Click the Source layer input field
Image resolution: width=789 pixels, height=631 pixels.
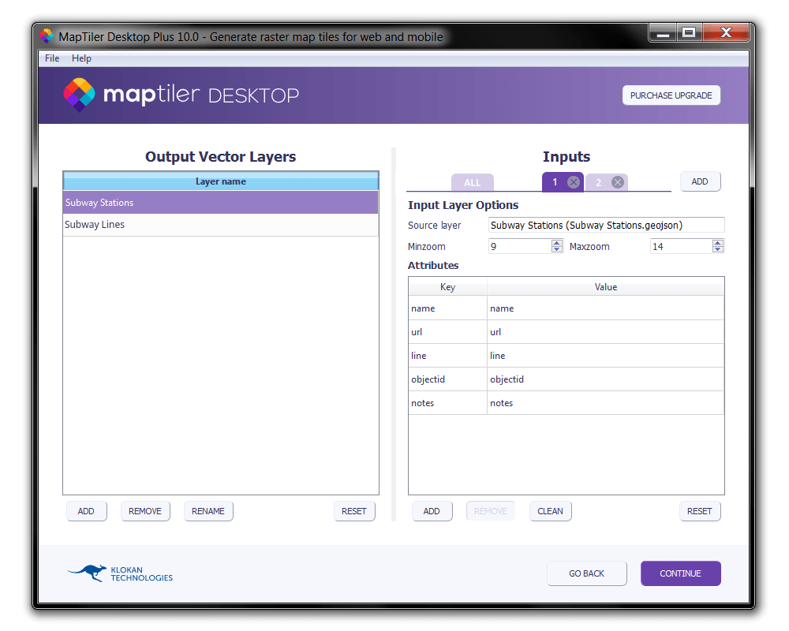click(606, 224)
